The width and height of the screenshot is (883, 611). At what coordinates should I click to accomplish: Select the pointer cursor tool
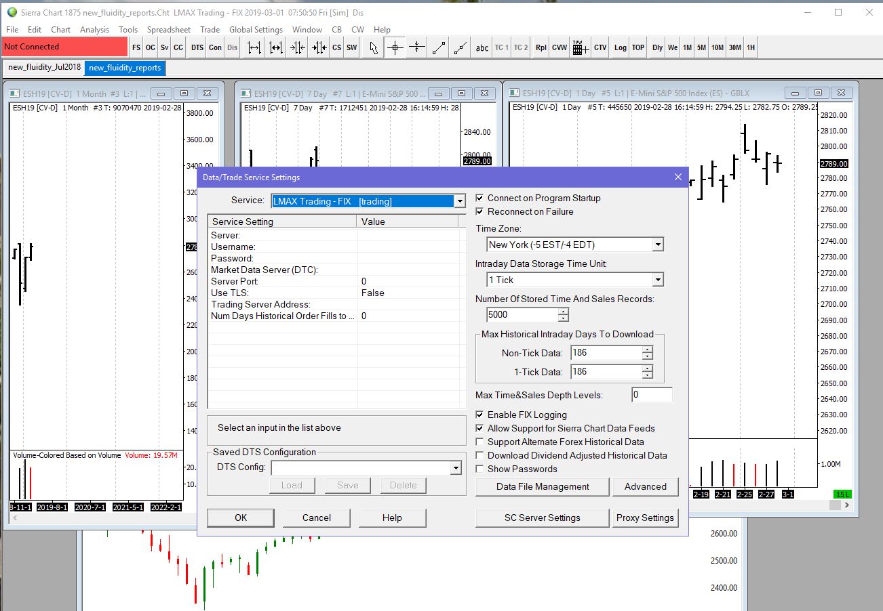[373, 47]
